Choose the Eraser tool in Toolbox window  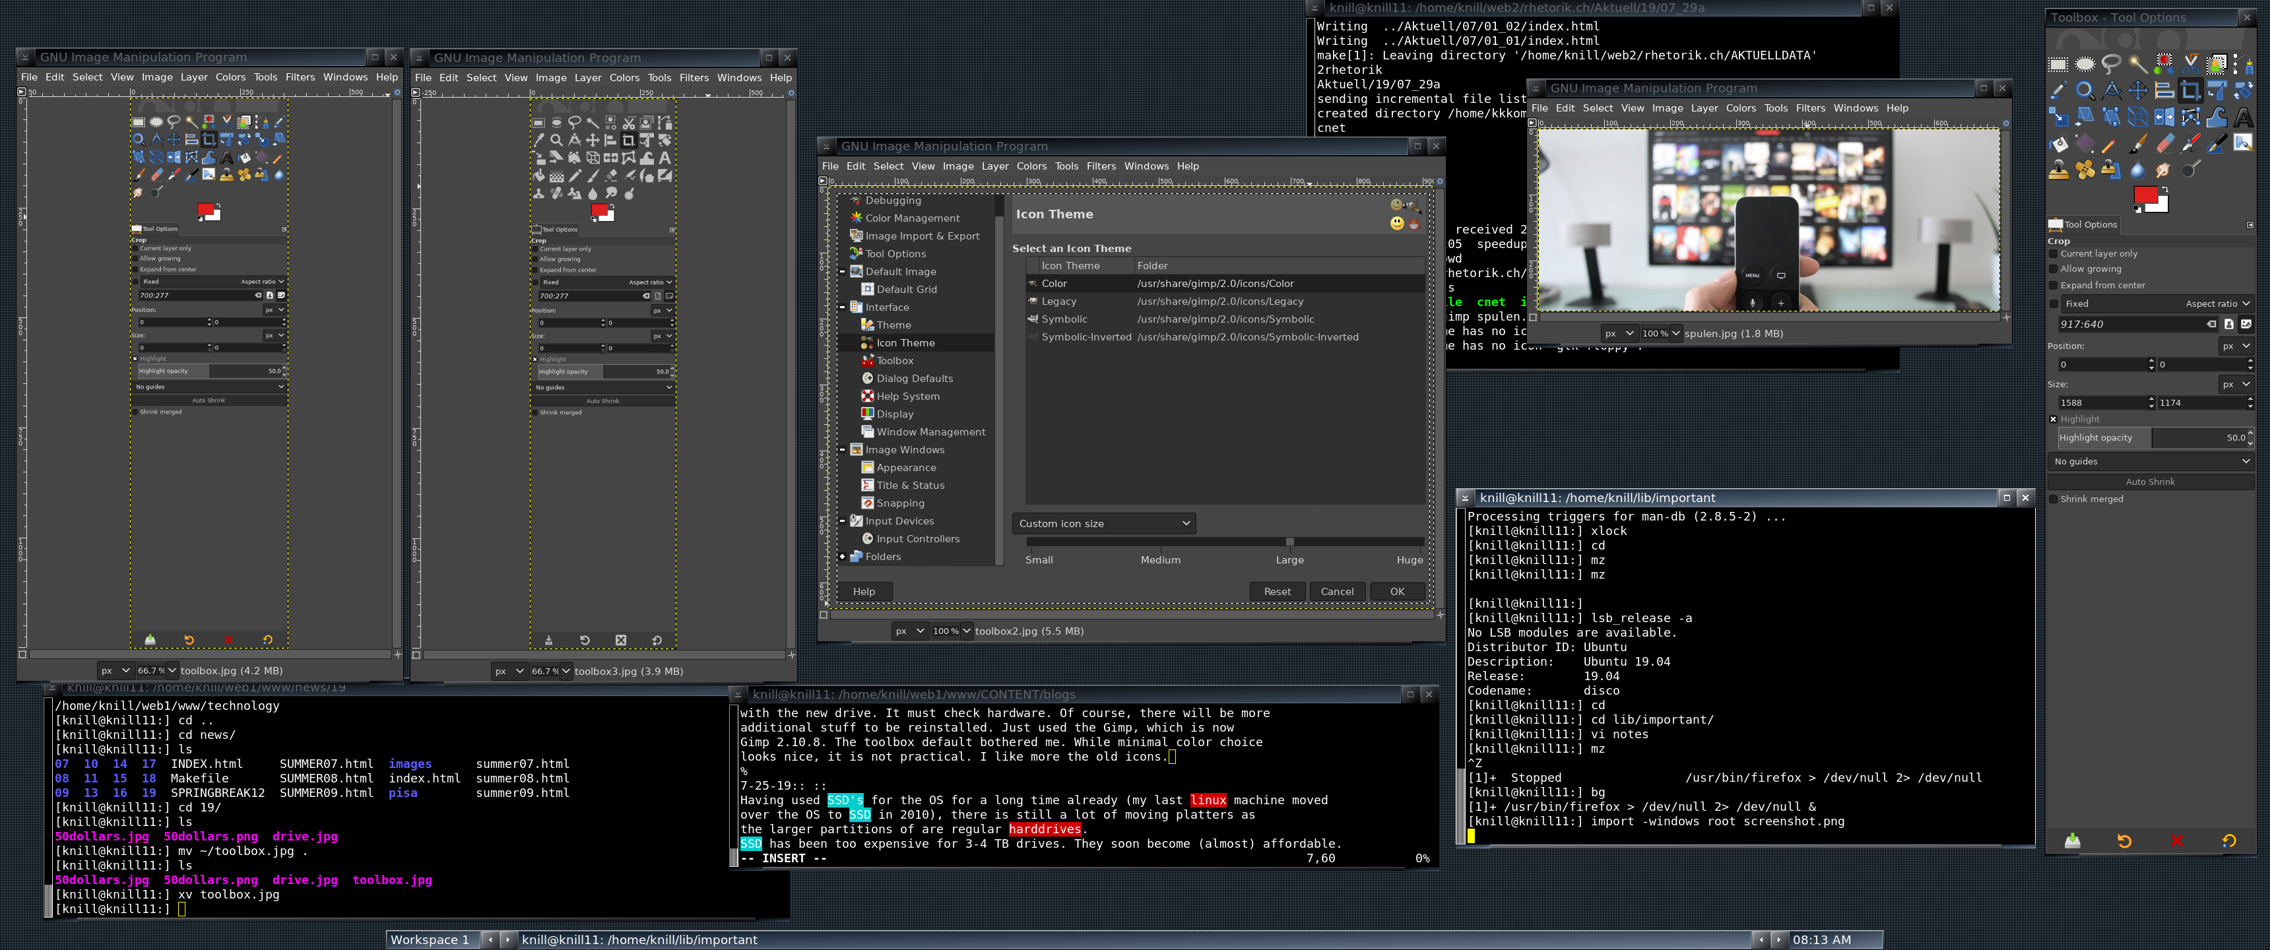point(2164,144)
